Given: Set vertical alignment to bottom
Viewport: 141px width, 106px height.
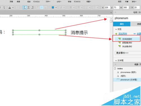Looking at the screenshot, I should pyautogui.click(x=45, y=7).
